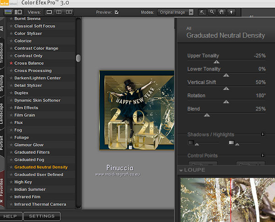Screen dimensions: 275x222
Task: Expand the Shadows / Highlights section
Action: (x=263, y=134)
